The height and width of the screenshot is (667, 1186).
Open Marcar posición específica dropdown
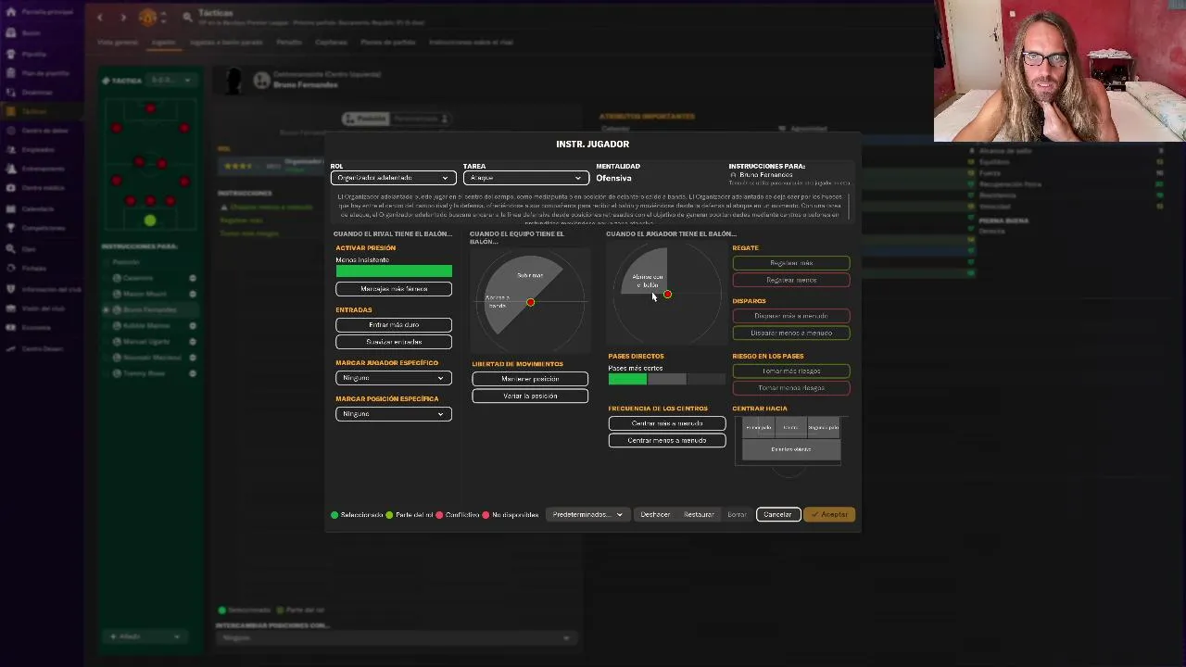pos(394,414)
